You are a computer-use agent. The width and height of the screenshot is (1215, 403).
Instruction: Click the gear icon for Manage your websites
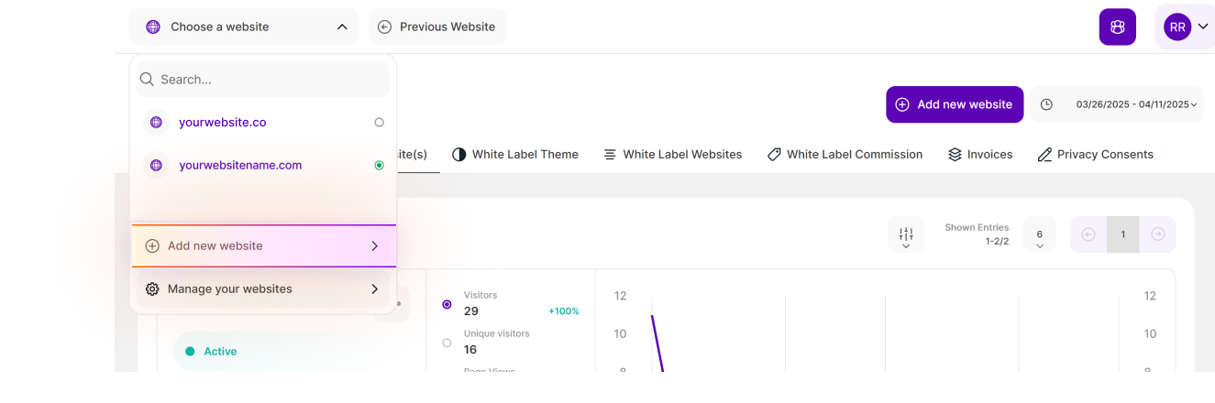152,289
